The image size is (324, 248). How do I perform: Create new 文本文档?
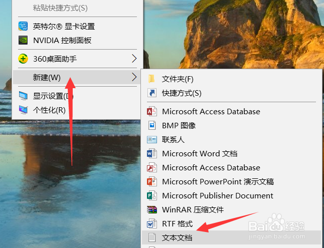point(231,237)
